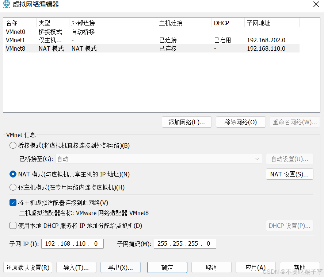The width and height of the screenshot is (324, 277).
Task: Click the Virtual Network Editor globe icon
Action: pos(6,4)
